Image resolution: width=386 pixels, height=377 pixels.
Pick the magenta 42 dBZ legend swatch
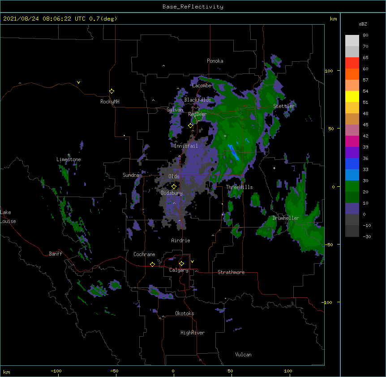click(x=352, y=141)
